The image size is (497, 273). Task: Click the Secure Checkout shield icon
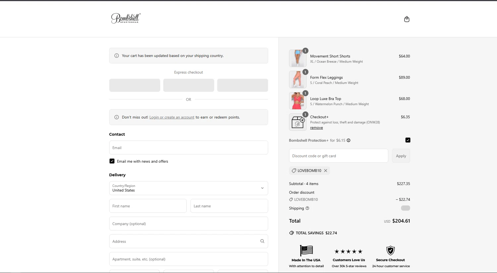(x=391, y=250)
